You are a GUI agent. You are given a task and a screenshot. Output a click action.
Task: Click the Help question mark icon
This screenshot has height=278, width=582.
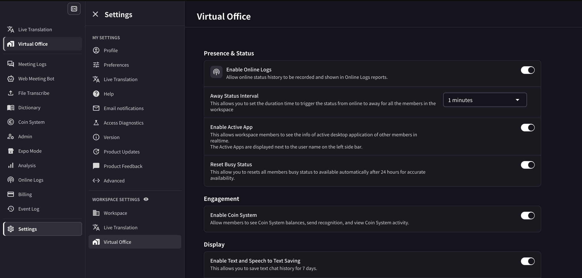click(x=96, y=94)
